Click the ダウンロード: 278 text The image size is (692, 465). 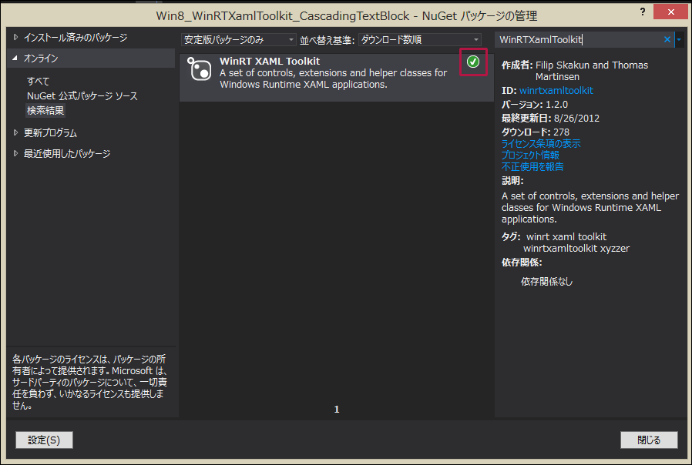pos(536,132)
